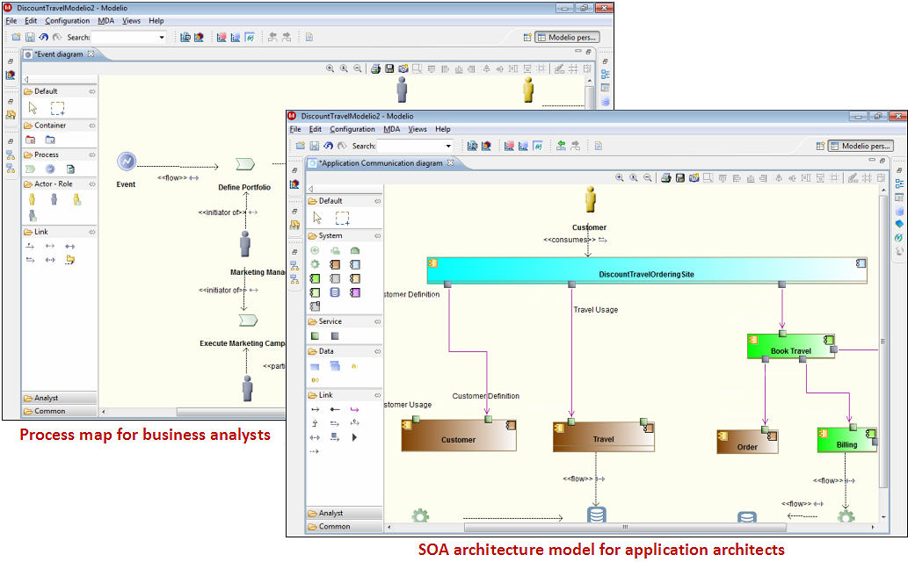The width and height of the screenshot is (908, 562).
Task: Expand the Common palette group in front window
Action: coord(344,527)
